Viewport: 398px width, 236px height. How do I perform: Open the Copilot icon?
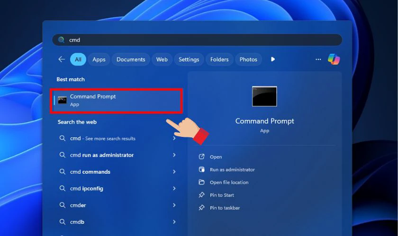click(334, 59)
